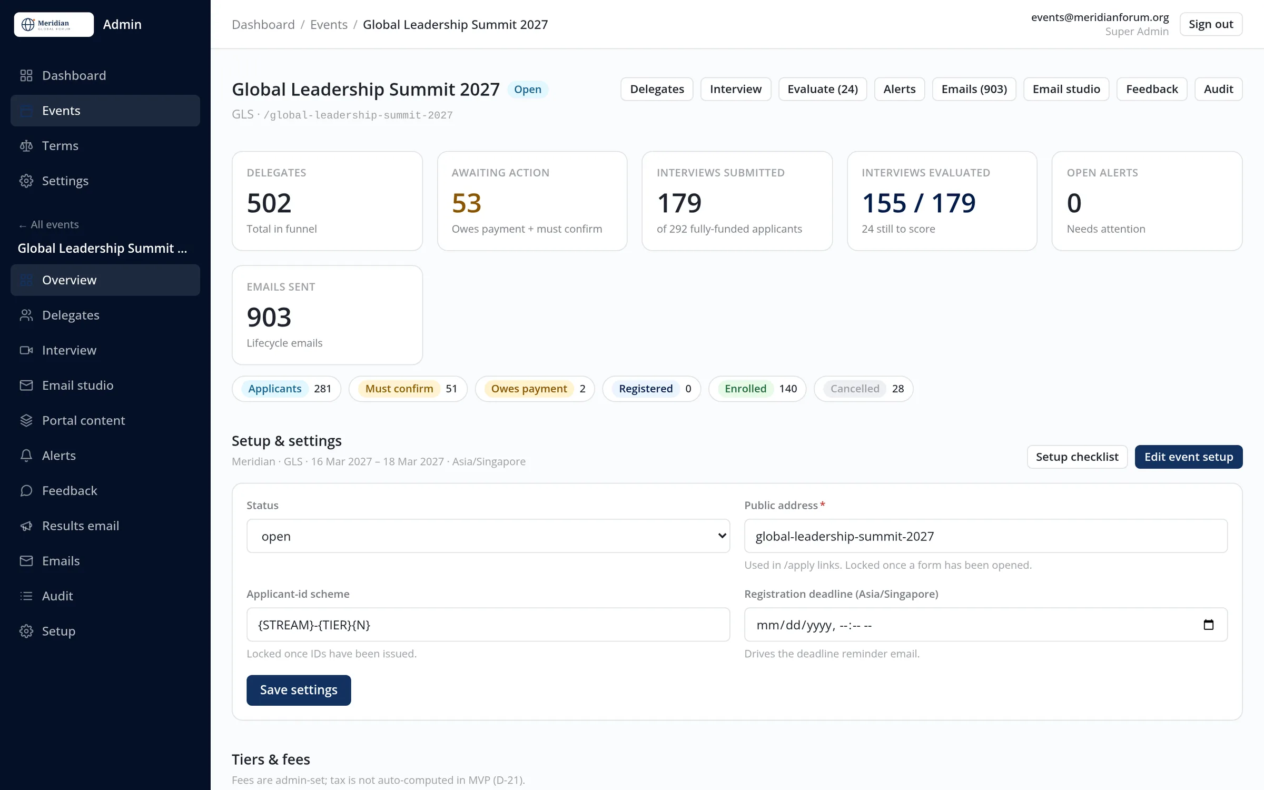Navigate to Settings in main sidebar
Image resolution: width=1264 pixels, height=790 pixels.
(105, 181)
